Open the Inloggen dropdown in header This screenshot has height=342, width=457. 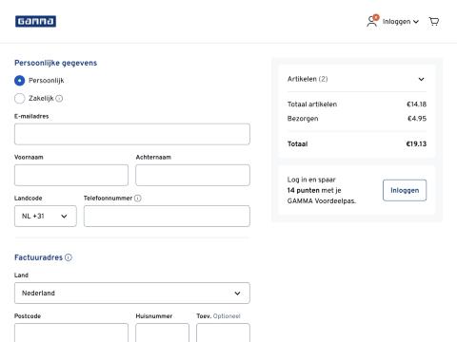point(401,22)
